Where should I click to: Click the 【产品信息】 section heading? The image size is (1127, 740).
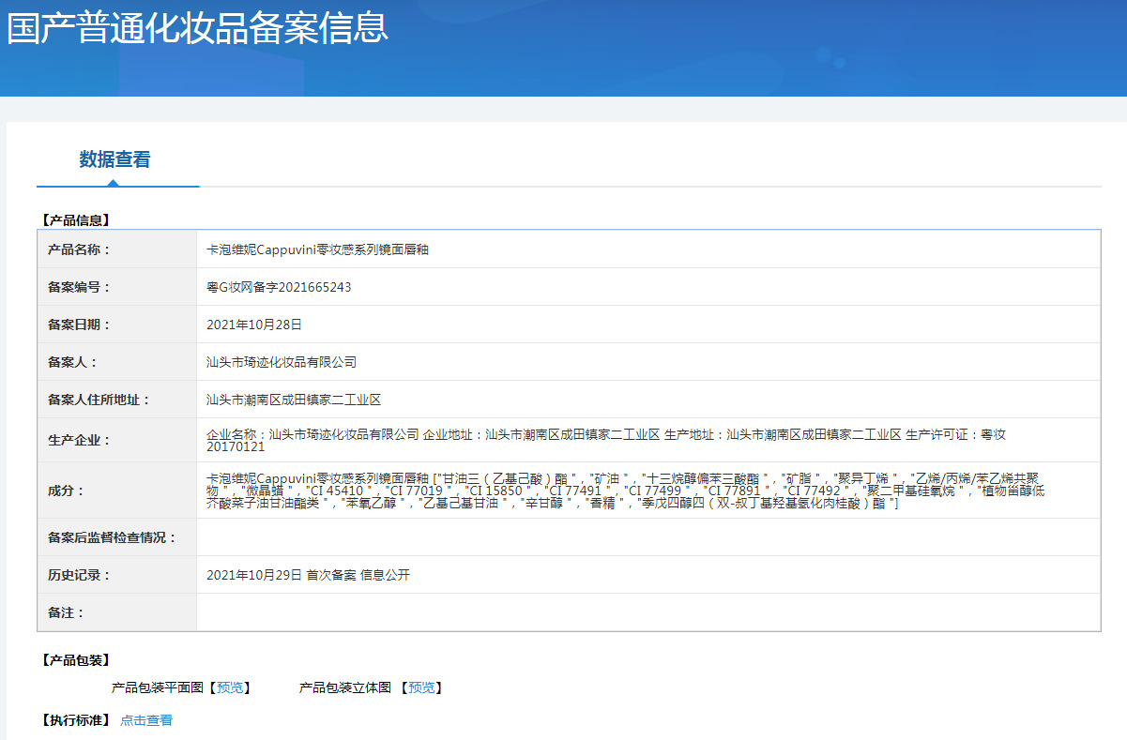click(x=75, y=220)
